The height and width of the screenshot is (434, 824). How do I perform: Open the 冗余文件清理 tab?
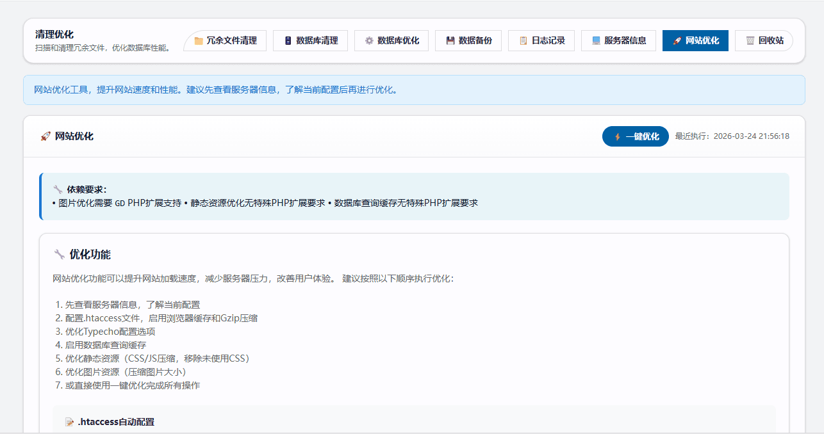226,40
